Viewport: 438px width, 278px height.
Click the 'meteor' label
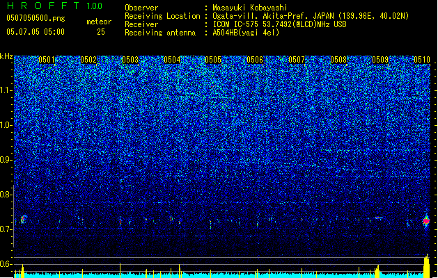click(99, 22)
